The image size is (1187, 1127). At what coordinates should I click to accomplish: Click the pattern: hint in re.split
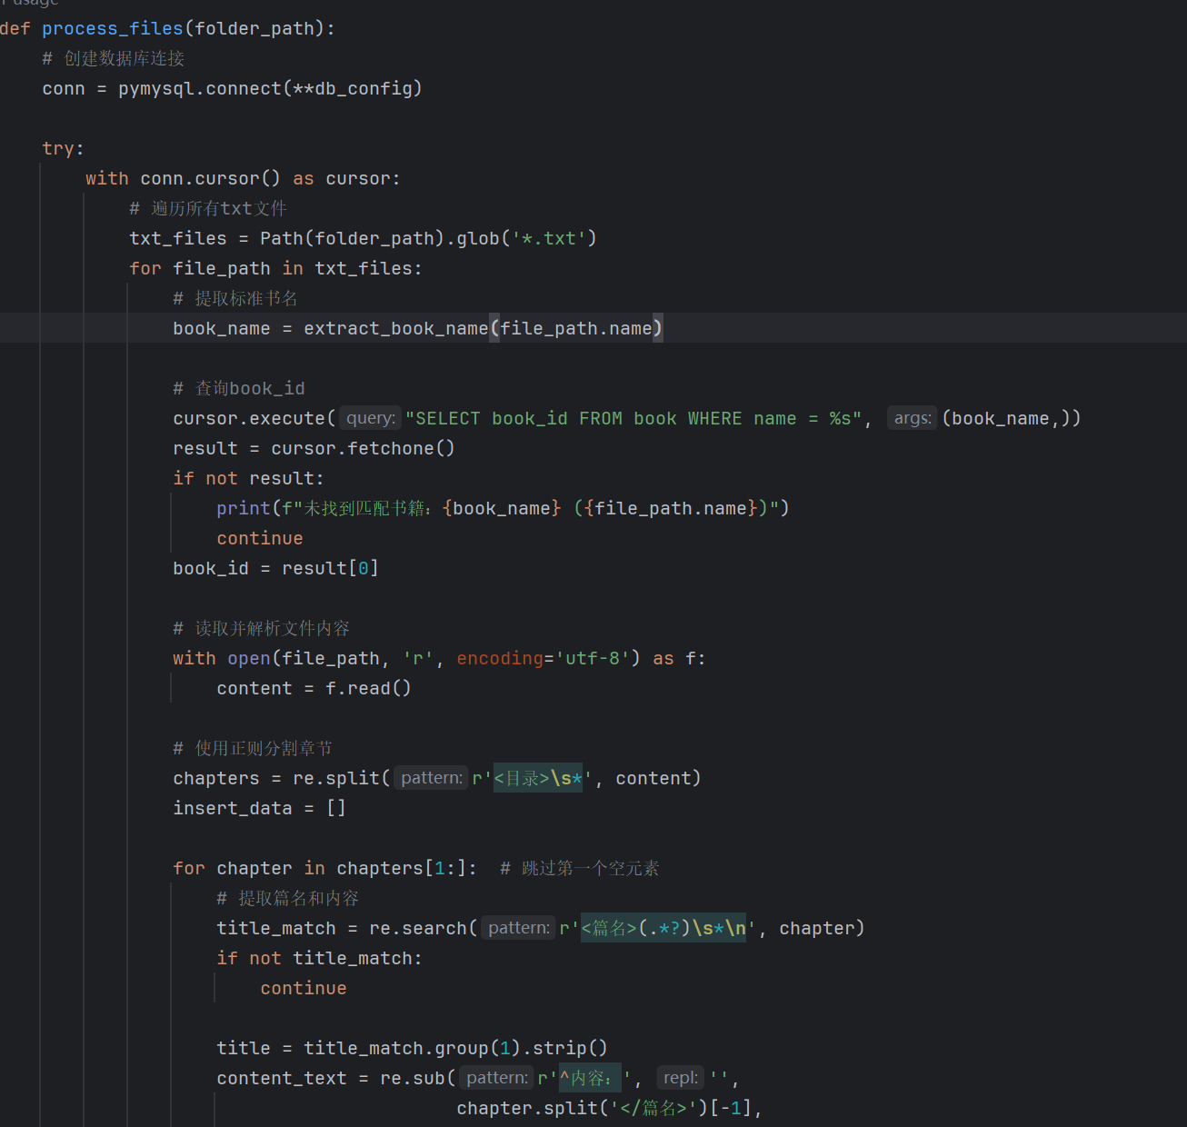pos(432,778)
